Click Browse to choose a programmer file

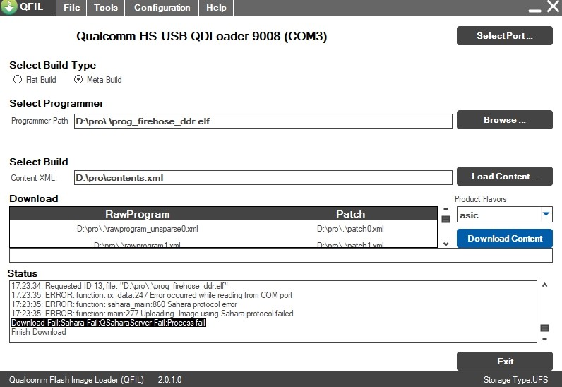coord(504,120)
